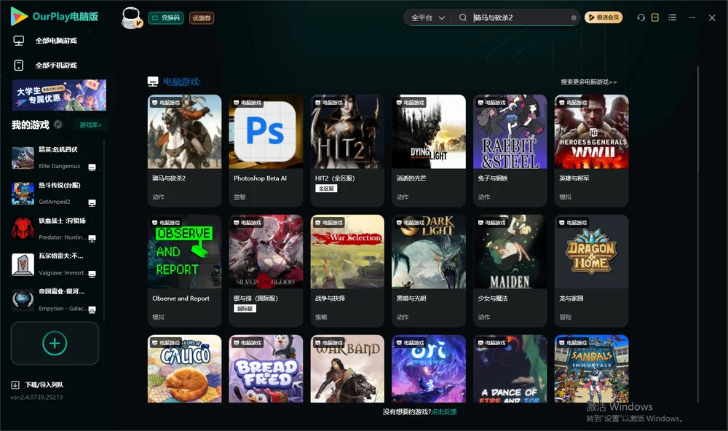This screenshot has height=431, width=728.
Task: Open the HIT2 (全区服) game card
Action: [x=347, y=151]
